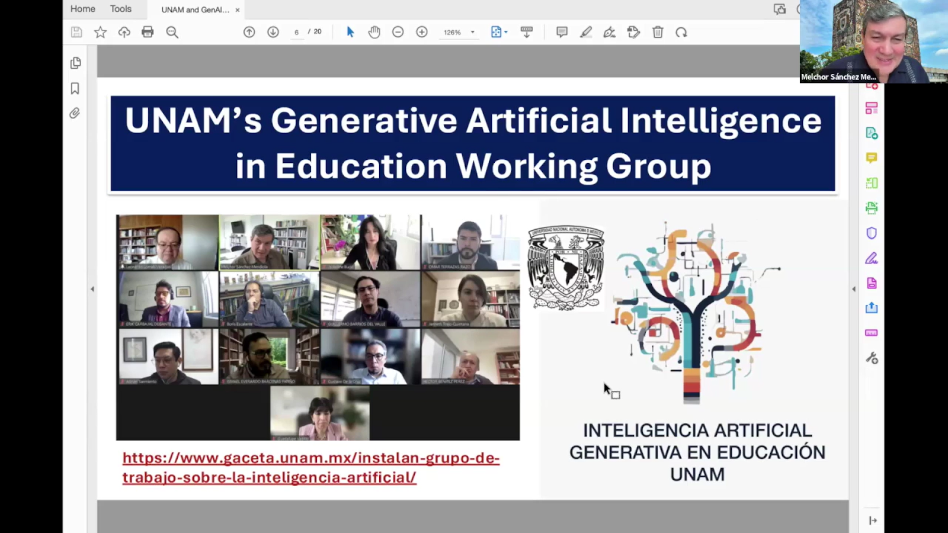Collapse the tools pane with bottom arrow

872,521
